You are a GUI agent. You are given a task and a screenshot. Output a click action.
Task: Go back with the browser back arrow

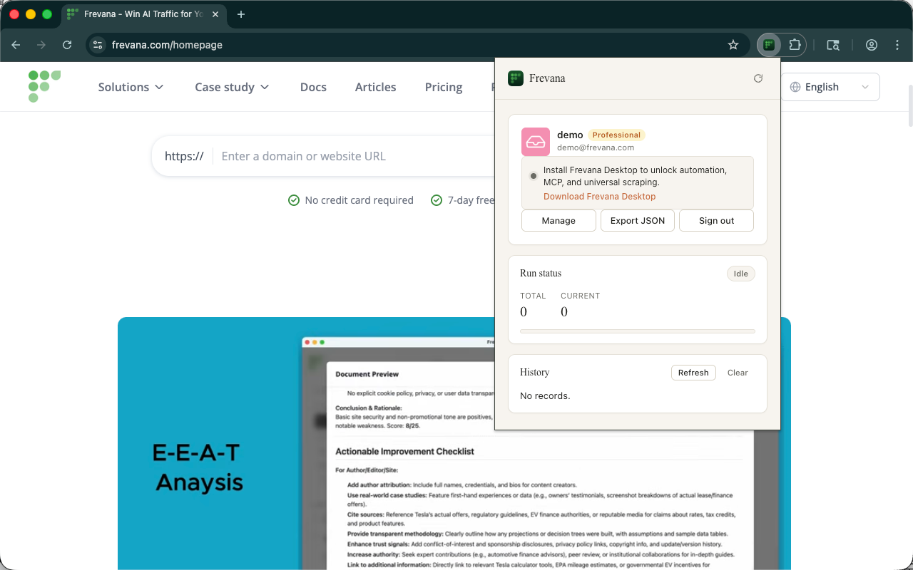[x=16, y=45]
